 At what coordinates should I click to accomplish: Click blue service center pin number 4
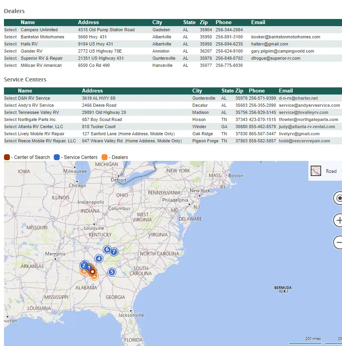pyautogui.click(x=99, y=259)
